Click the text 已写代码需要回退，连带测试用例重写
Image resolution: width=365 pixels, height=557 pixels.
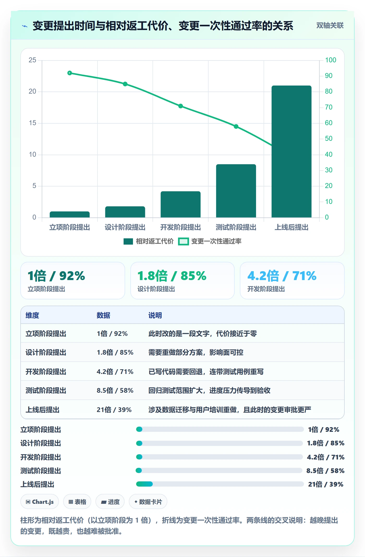point(206,372)
